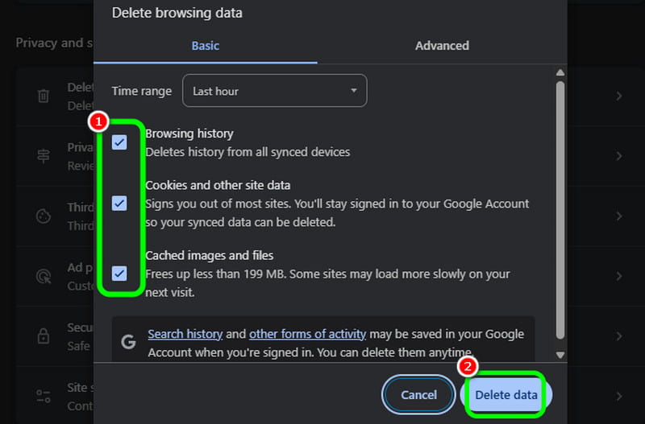The height and width of the screenshot is (424, 645).
Task: Toggle Cookies and other site data checkbox
Action: tap(119, 203)
